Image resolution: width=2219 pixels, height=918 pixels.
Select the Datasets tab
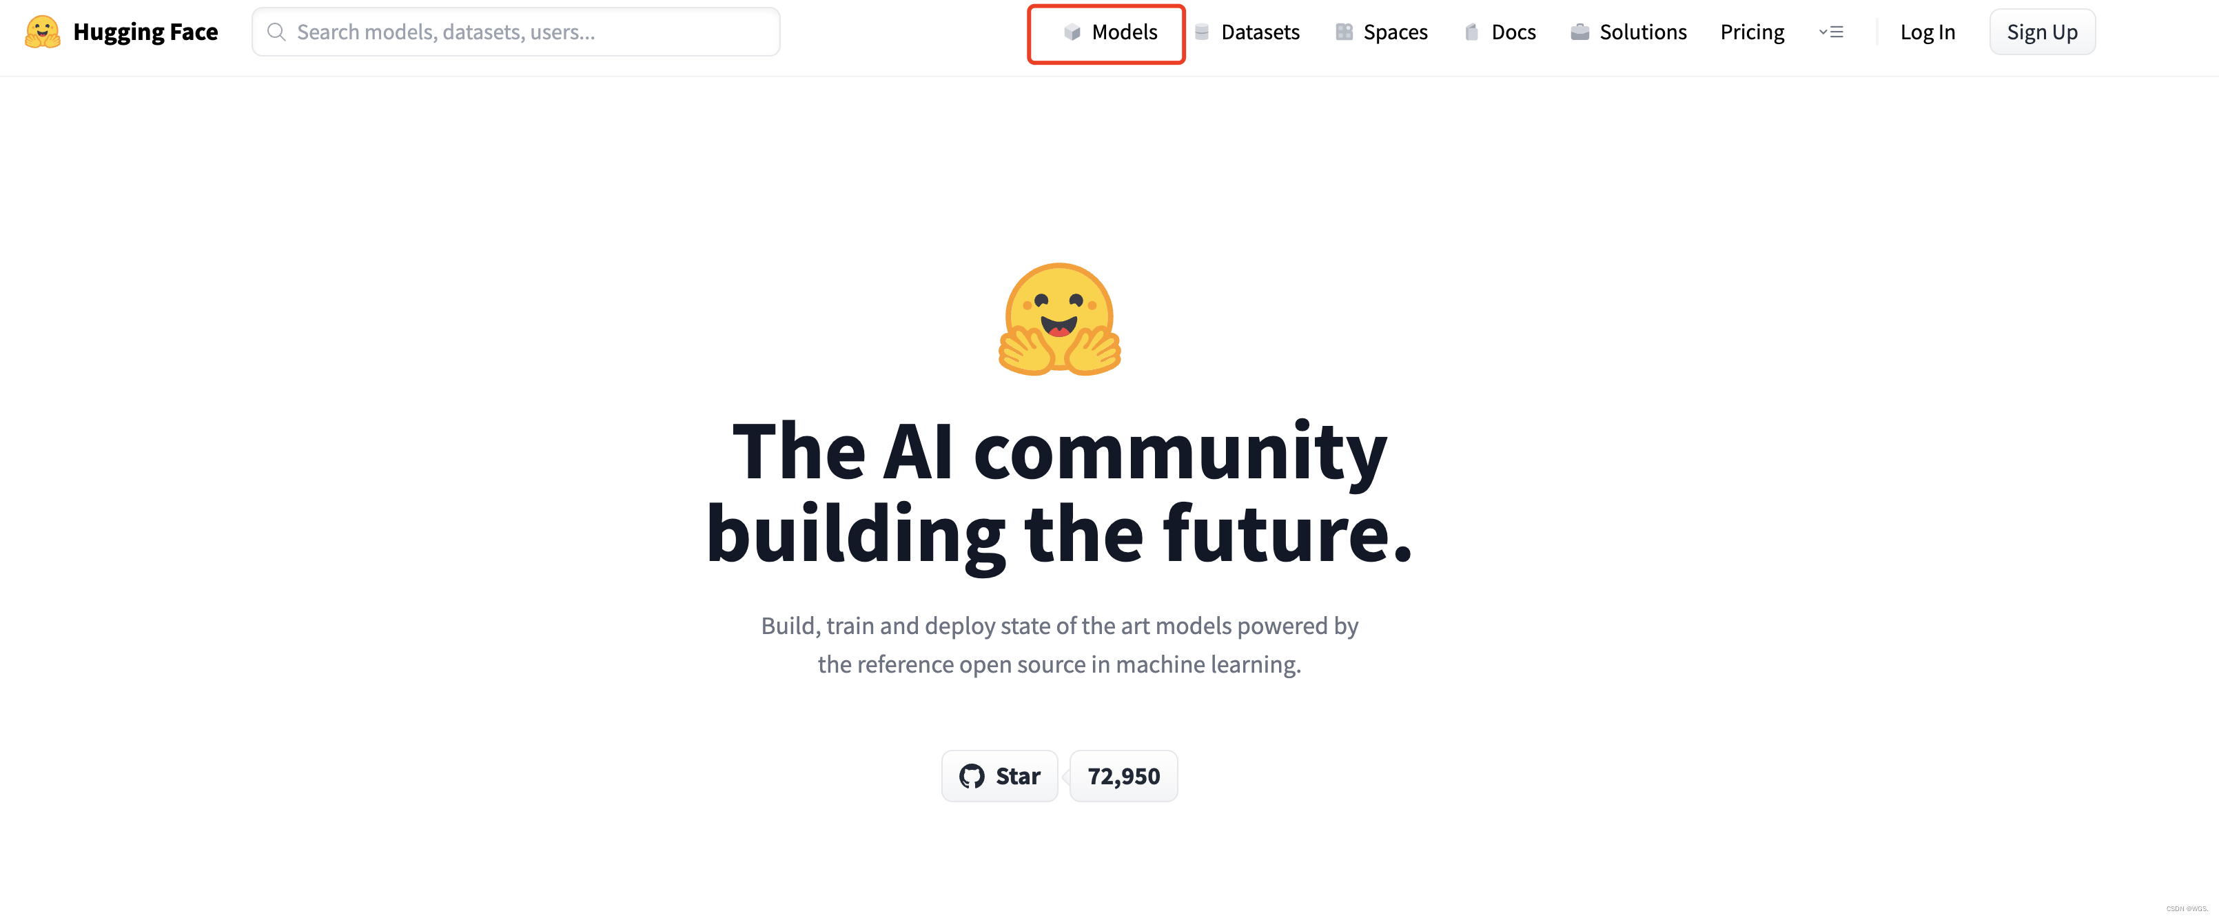click(x=1258, y=31)
